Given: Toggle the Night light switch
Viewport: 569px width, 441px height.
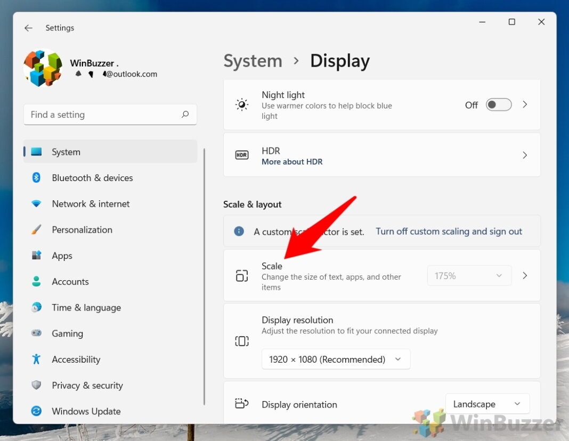Looking at the screenshot, I should (x=499, y=105).
